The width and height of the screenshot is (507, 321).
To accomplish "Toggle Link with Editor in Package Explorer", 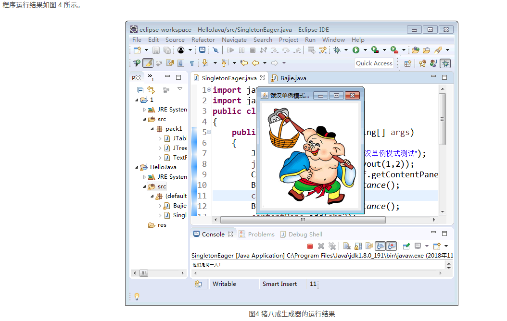I will (x=151, y=90).
